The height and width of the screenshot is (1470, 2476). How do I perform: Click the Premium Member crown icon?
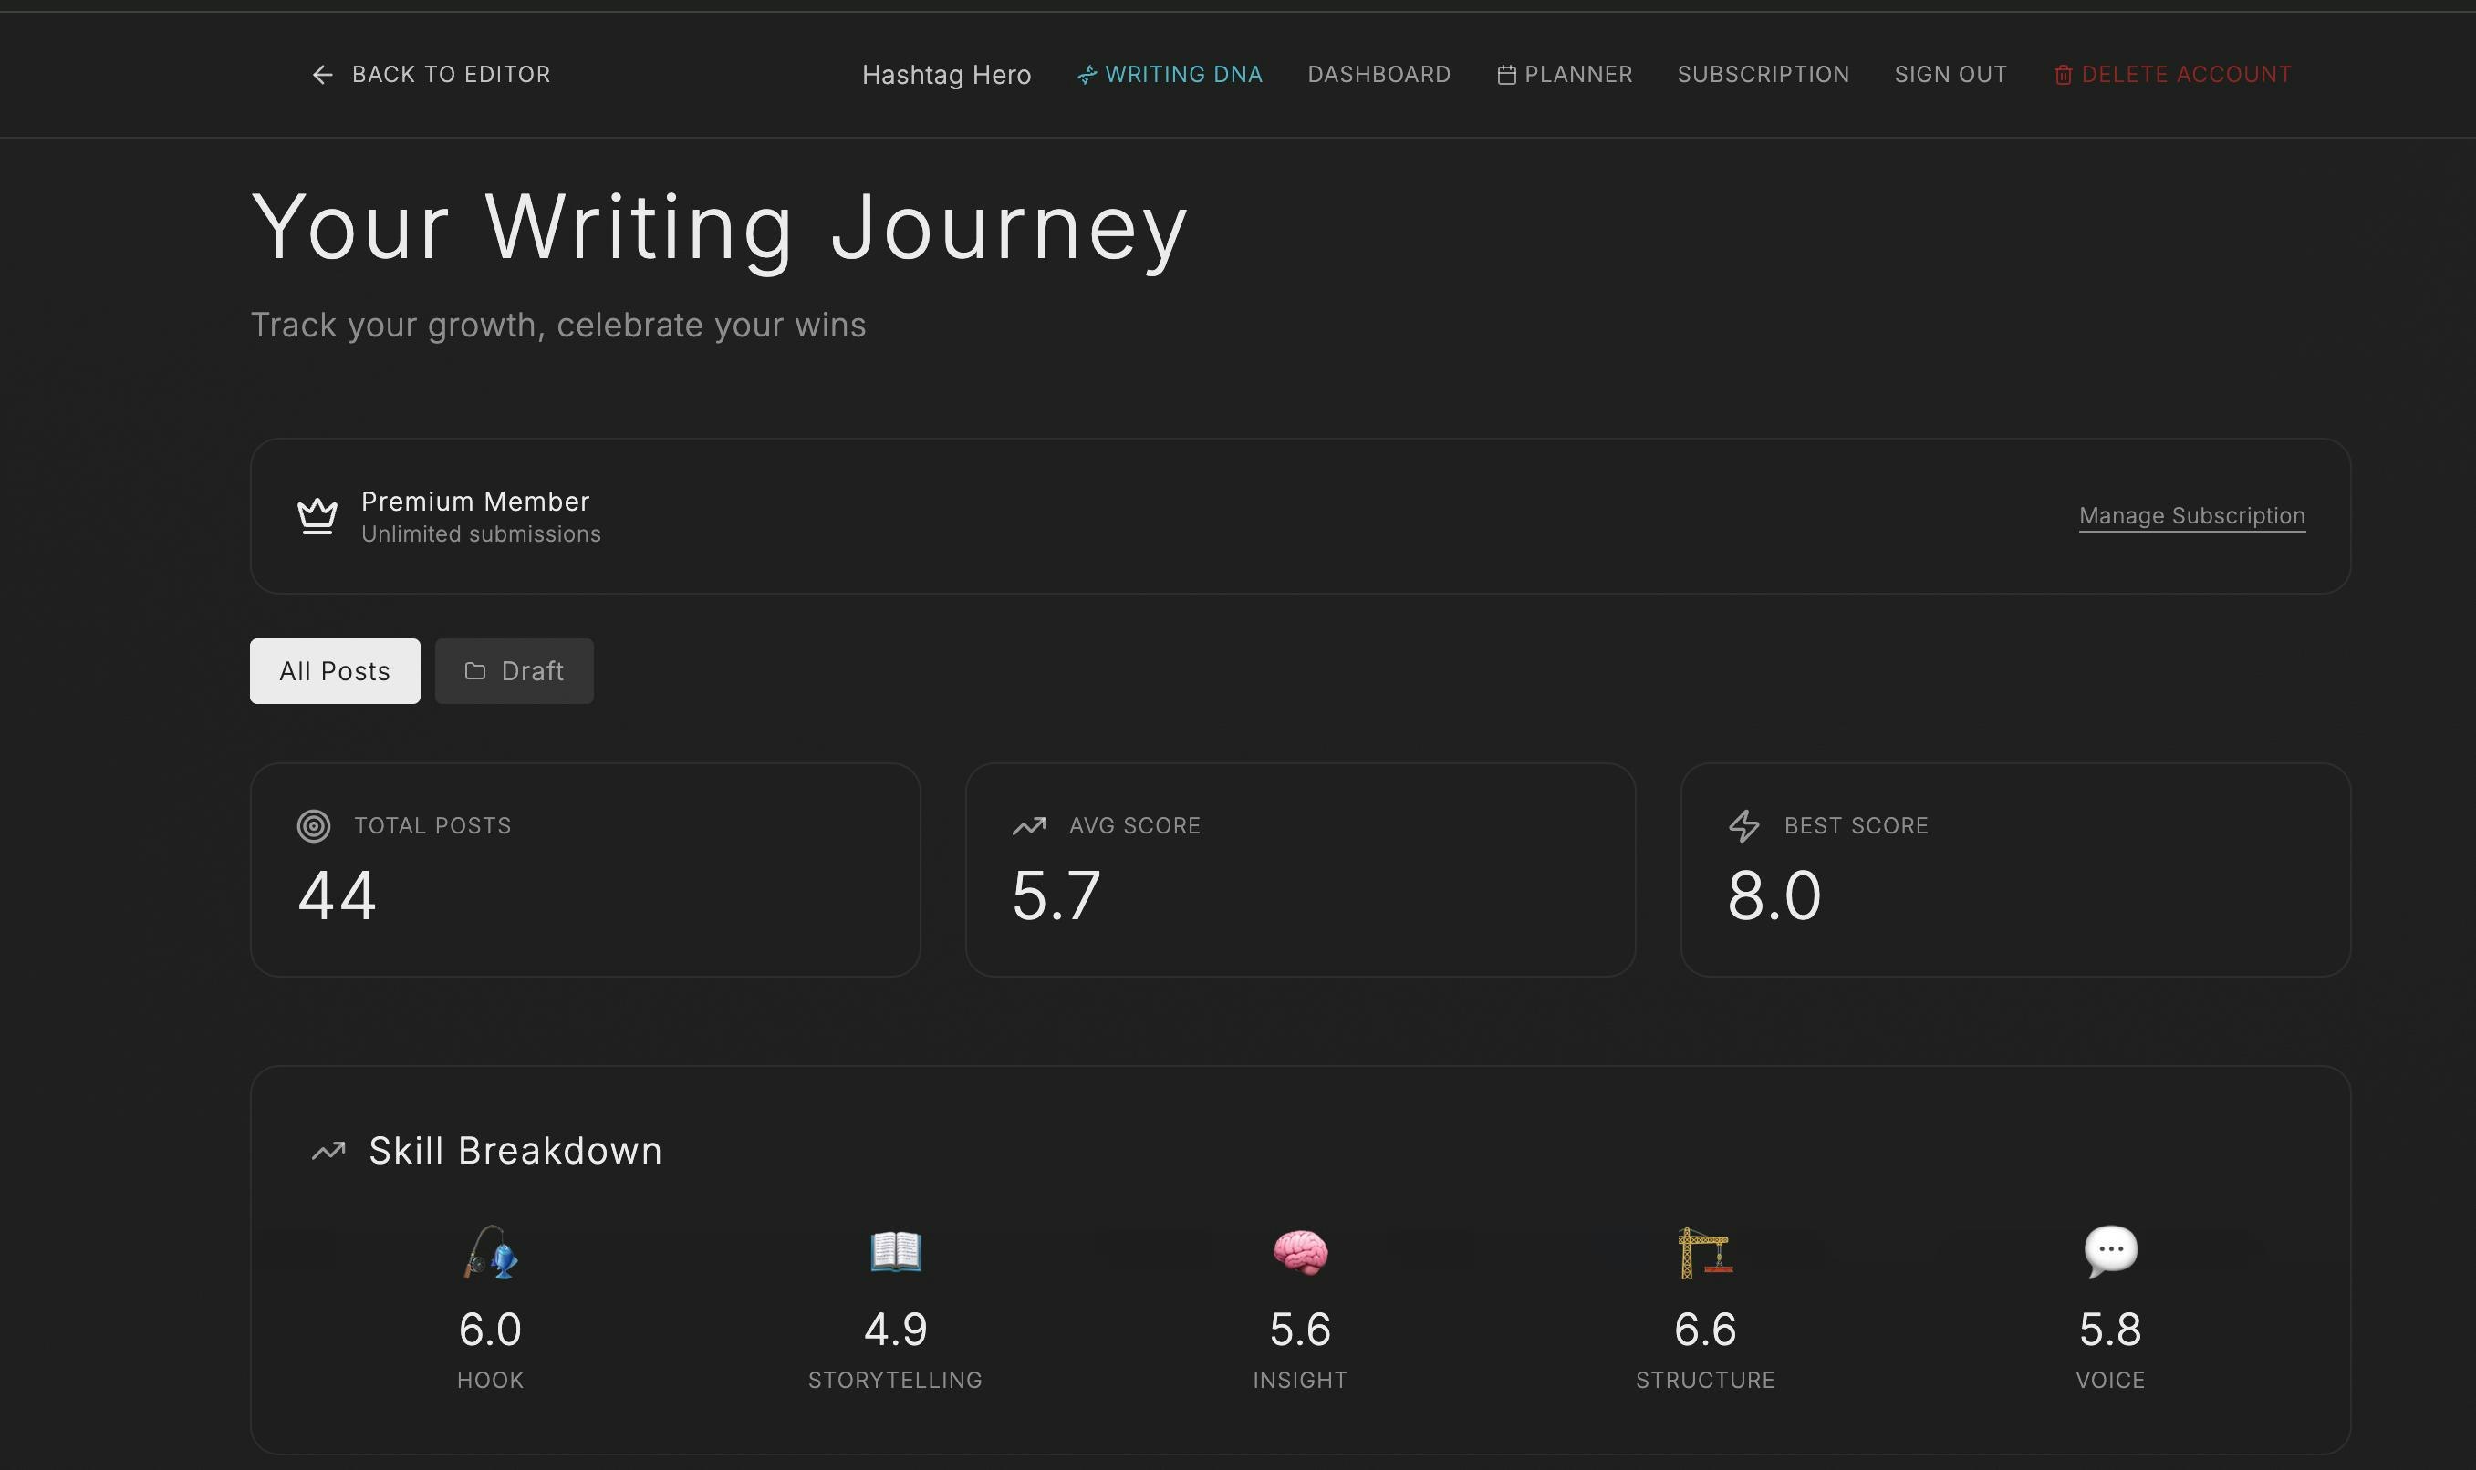(317, 516)
